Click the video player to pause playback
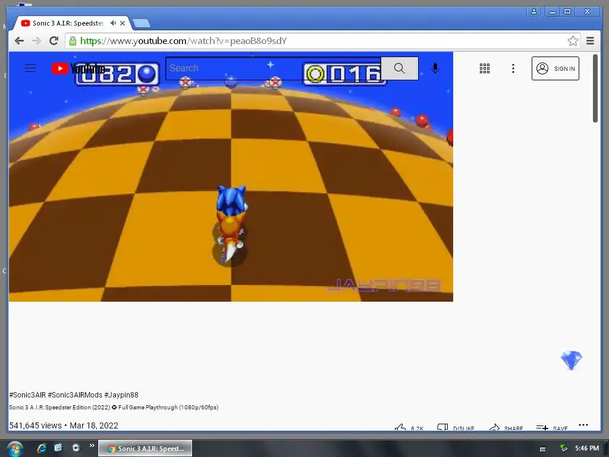The image size is (609, 457). pos(231,176)
